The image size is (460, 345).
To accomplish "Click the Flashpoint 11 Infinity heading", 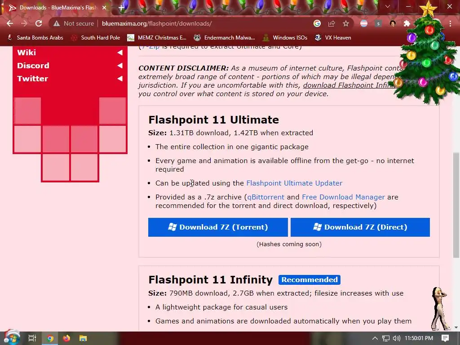I will click(x=211, y=279).
